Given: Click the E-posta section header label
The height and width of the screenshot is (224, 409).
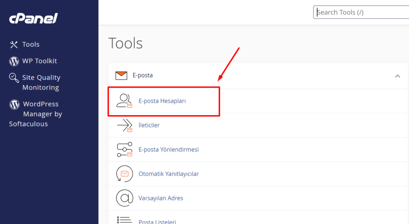Looking at the screenshot, I should (x=143, y=75).
